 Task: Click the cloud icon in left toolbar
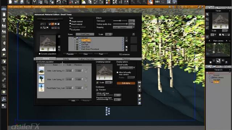tap(4, 49)
